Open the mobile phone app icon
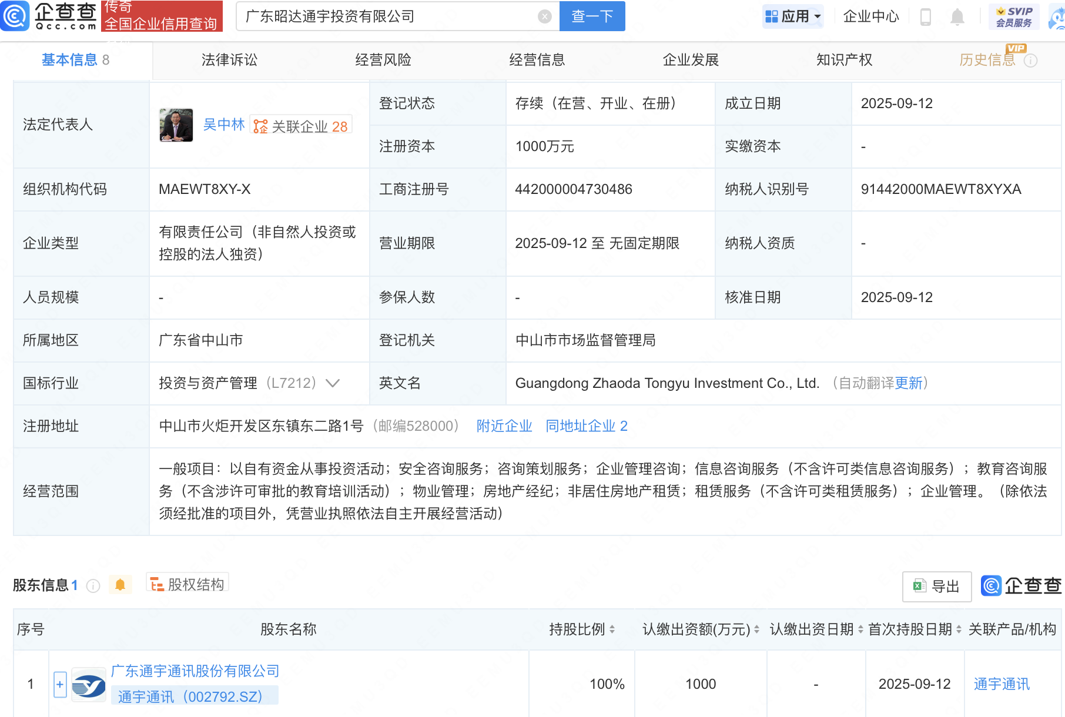The width and height of the screenshot is (1065, 717). [925, 16]
